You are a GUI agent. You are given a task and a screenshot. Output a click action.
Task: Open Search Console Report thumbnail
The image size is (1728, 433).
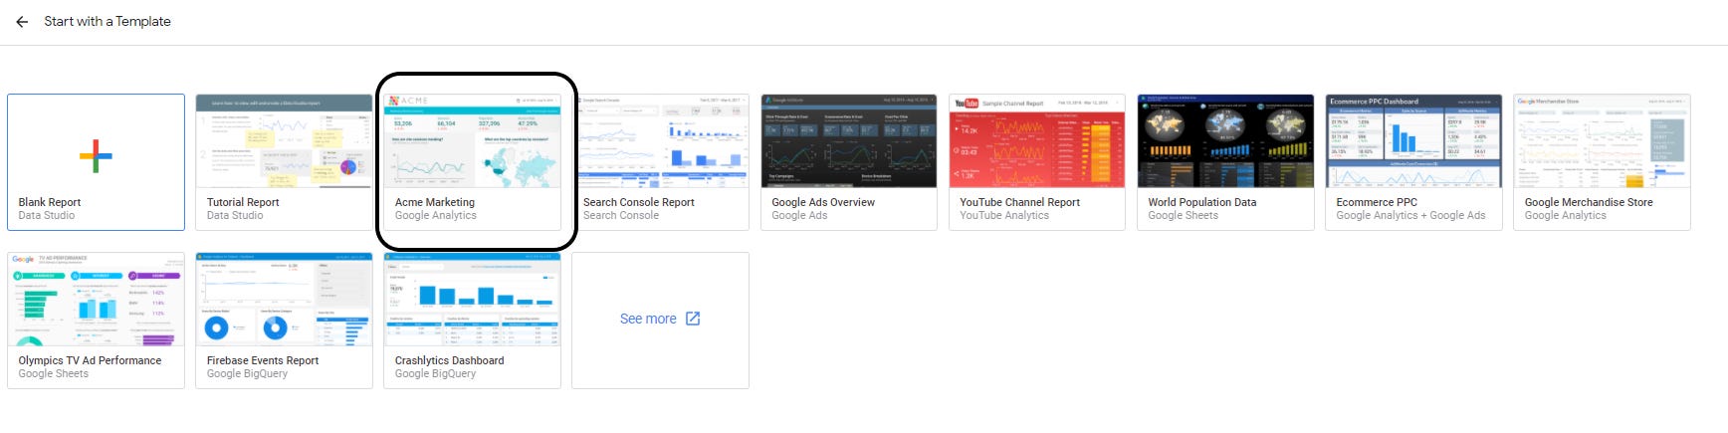coord(660,141)
